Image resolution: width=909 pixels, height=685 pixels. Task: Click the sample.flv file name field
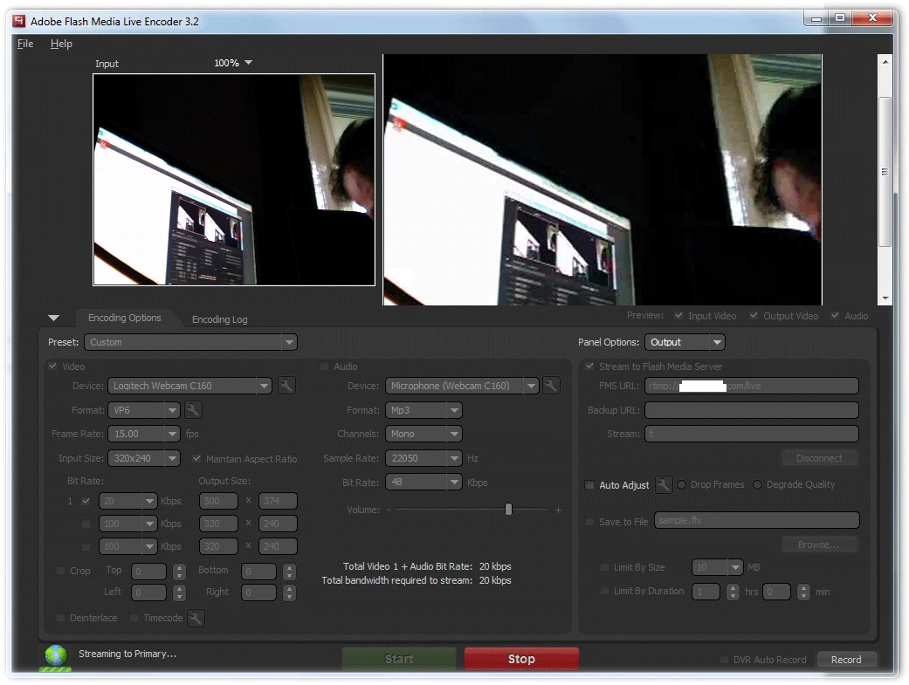(x=756, y=520)
